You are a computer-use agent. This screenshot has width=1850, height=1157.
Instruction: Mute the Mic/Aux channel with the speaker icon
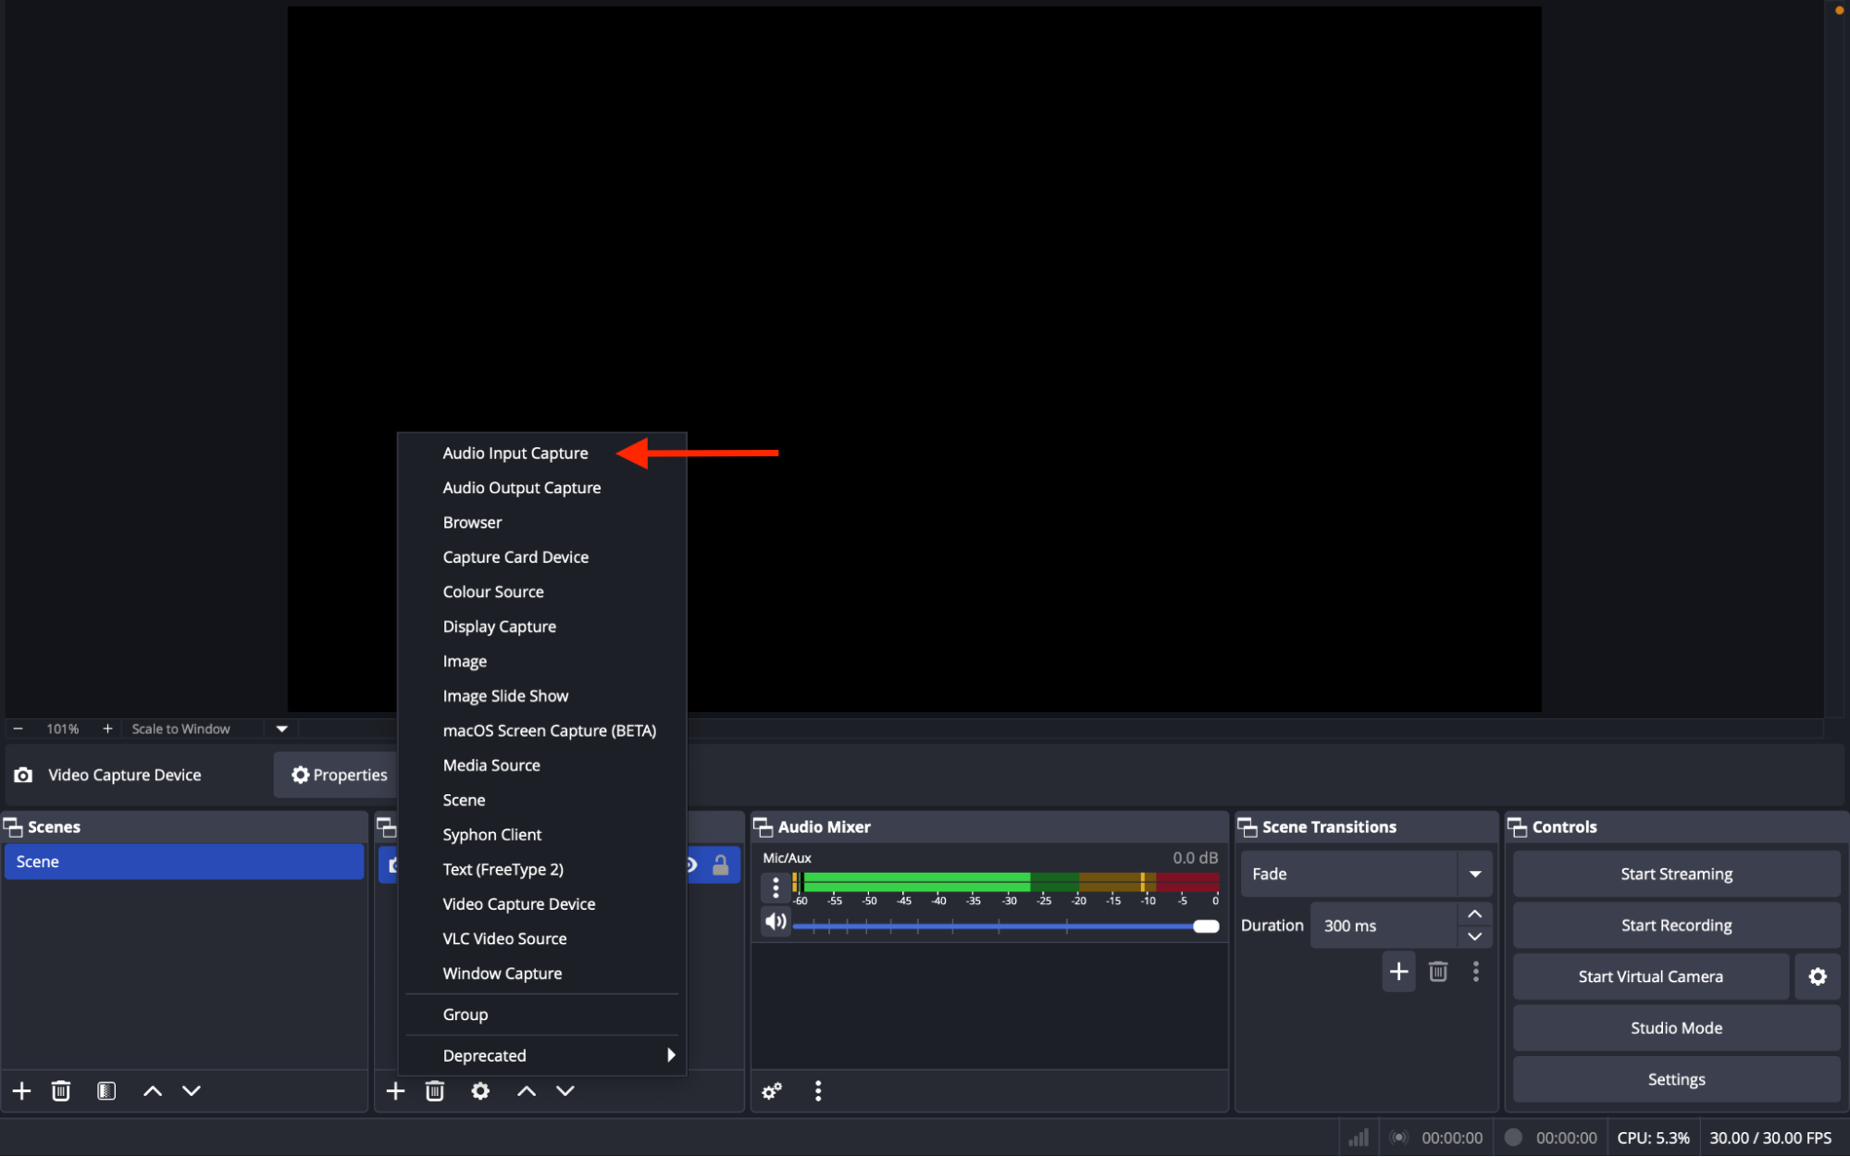point(776,921)
